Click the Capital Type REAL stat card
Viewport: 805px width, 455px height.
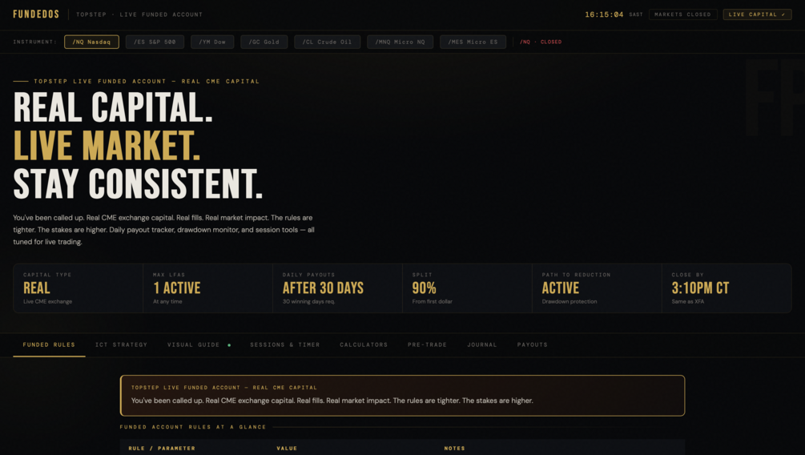[x=78, y=288]
